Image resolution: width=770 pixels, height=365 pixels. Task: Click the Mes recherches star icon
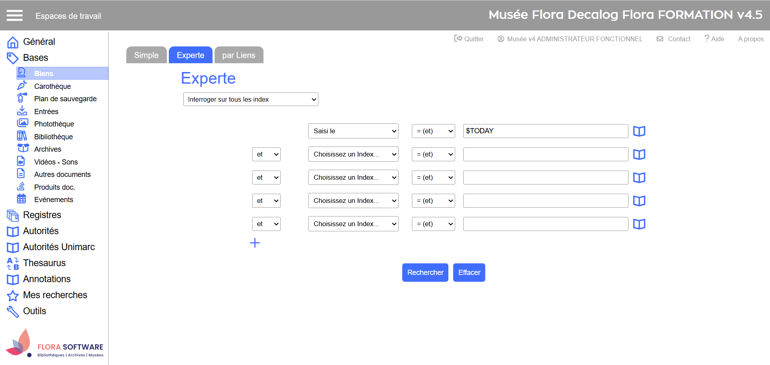click(x=13, y=296)
